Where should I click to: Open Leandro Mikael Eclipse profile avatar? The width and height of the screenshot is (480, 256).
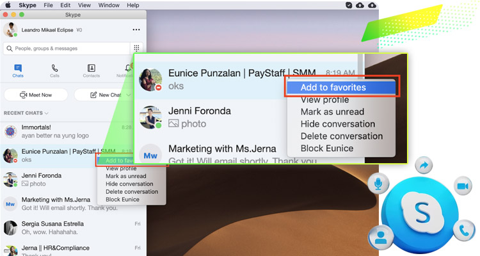click(10, 29)
